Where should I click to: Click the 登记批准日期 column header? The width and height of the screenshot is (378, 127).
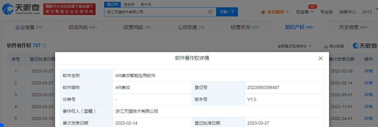click(x=42, y=59)
